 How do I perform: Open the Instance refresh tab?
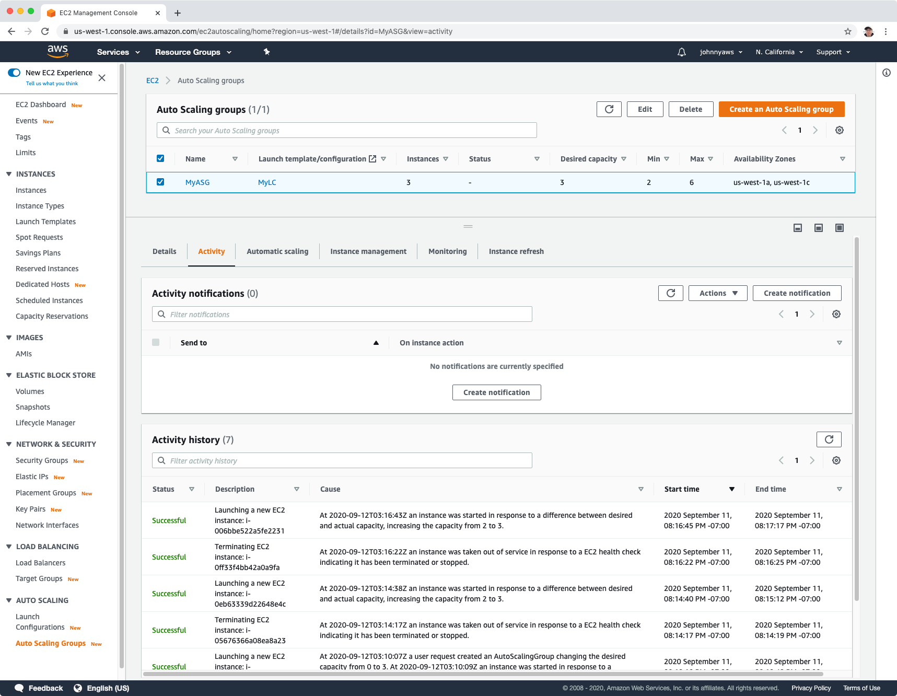(516, 251)
